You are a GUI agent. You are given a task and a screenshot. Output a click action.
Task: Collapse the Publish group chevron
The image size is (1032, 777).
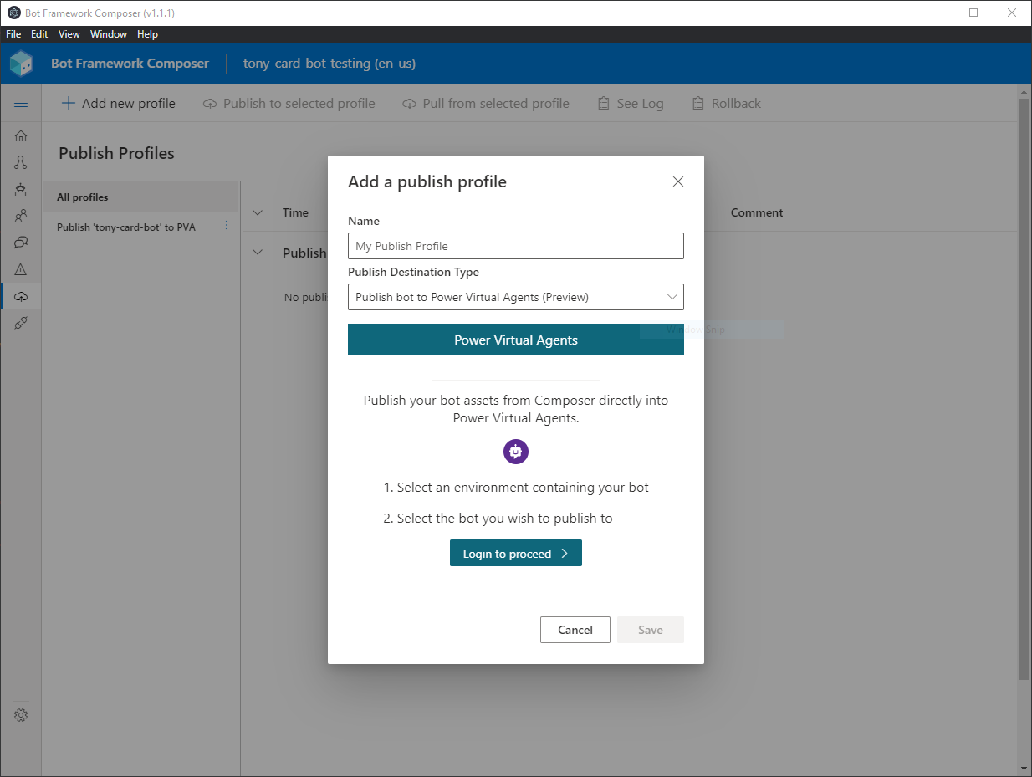pos(258,253)
